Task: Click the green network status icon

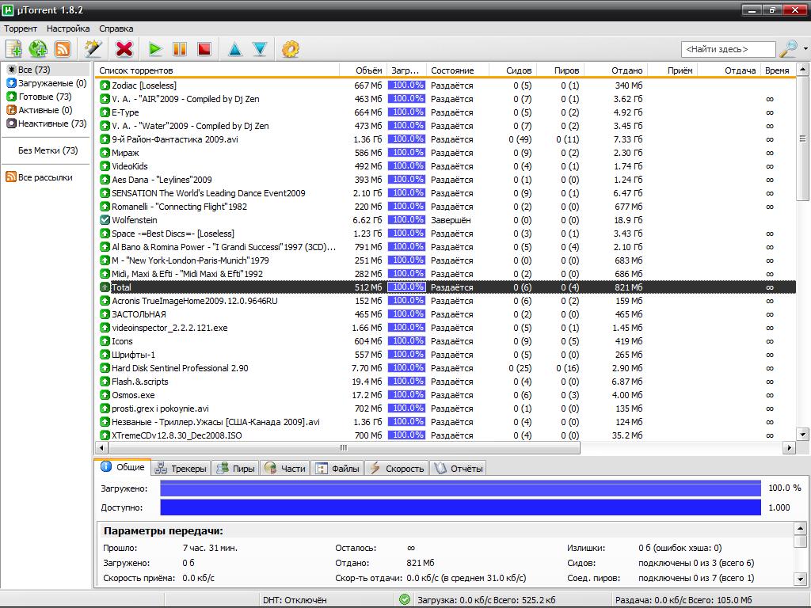Action: 405,600
